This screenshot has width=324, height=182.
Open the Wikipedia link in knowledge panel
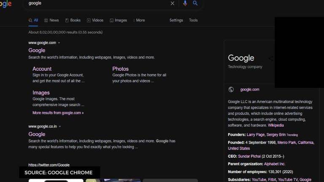click(x=275, y=125)
